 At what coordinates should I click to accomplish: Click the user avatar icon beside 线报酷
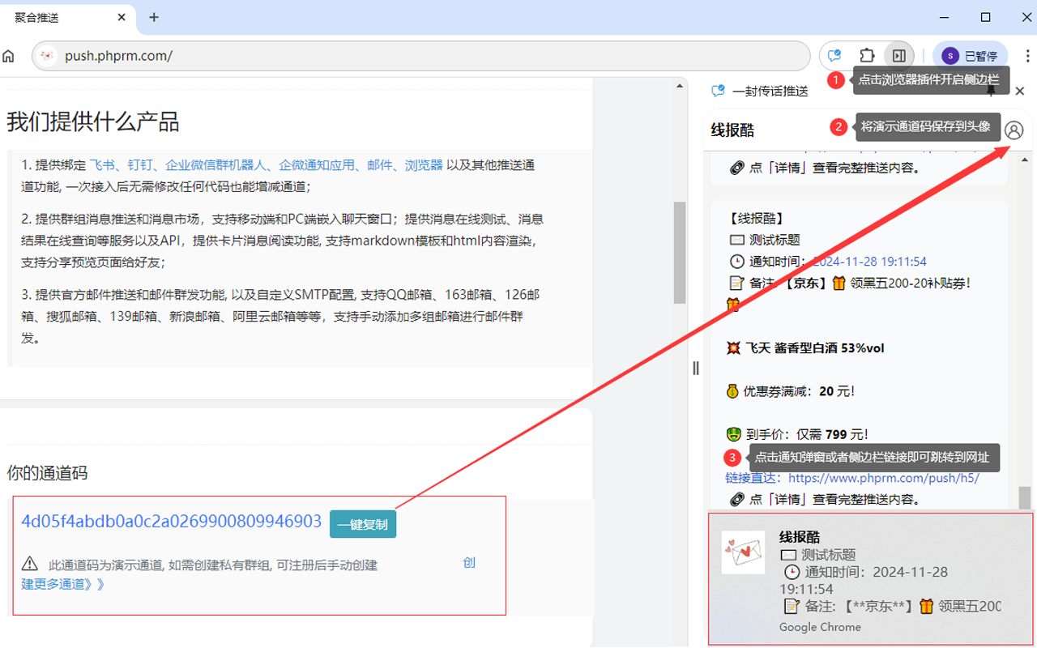[x=1014, y=130]
